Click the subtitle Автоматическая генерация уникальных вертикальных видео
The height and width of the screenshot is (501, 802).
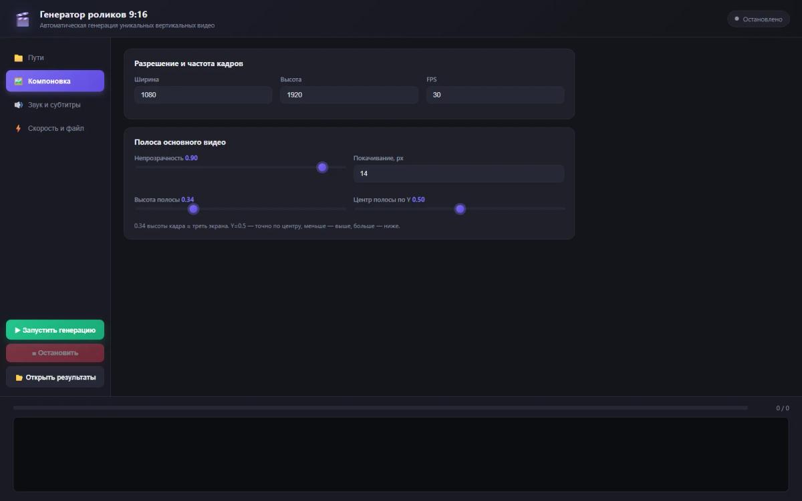coord(127,25)
